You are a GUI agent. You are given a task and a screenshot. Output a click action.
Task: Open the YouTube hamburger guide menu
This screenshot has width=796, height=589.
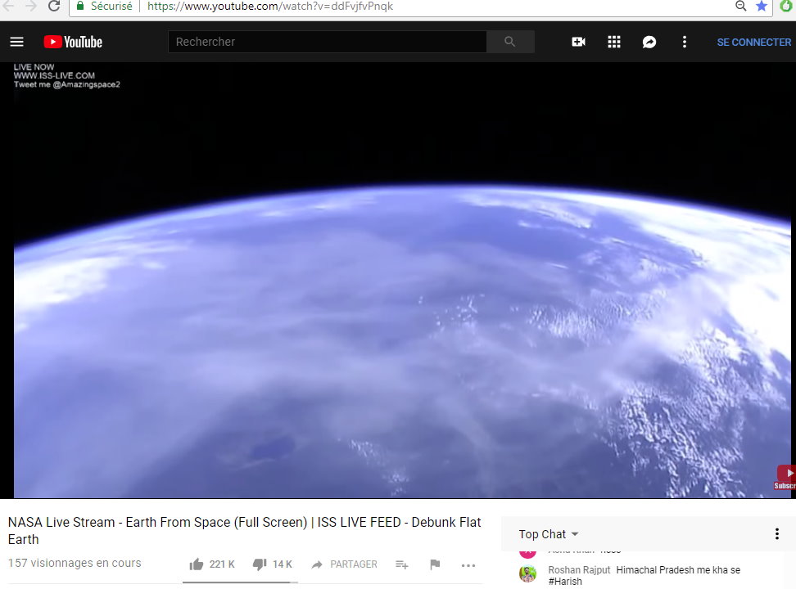(x=16, y=42)
